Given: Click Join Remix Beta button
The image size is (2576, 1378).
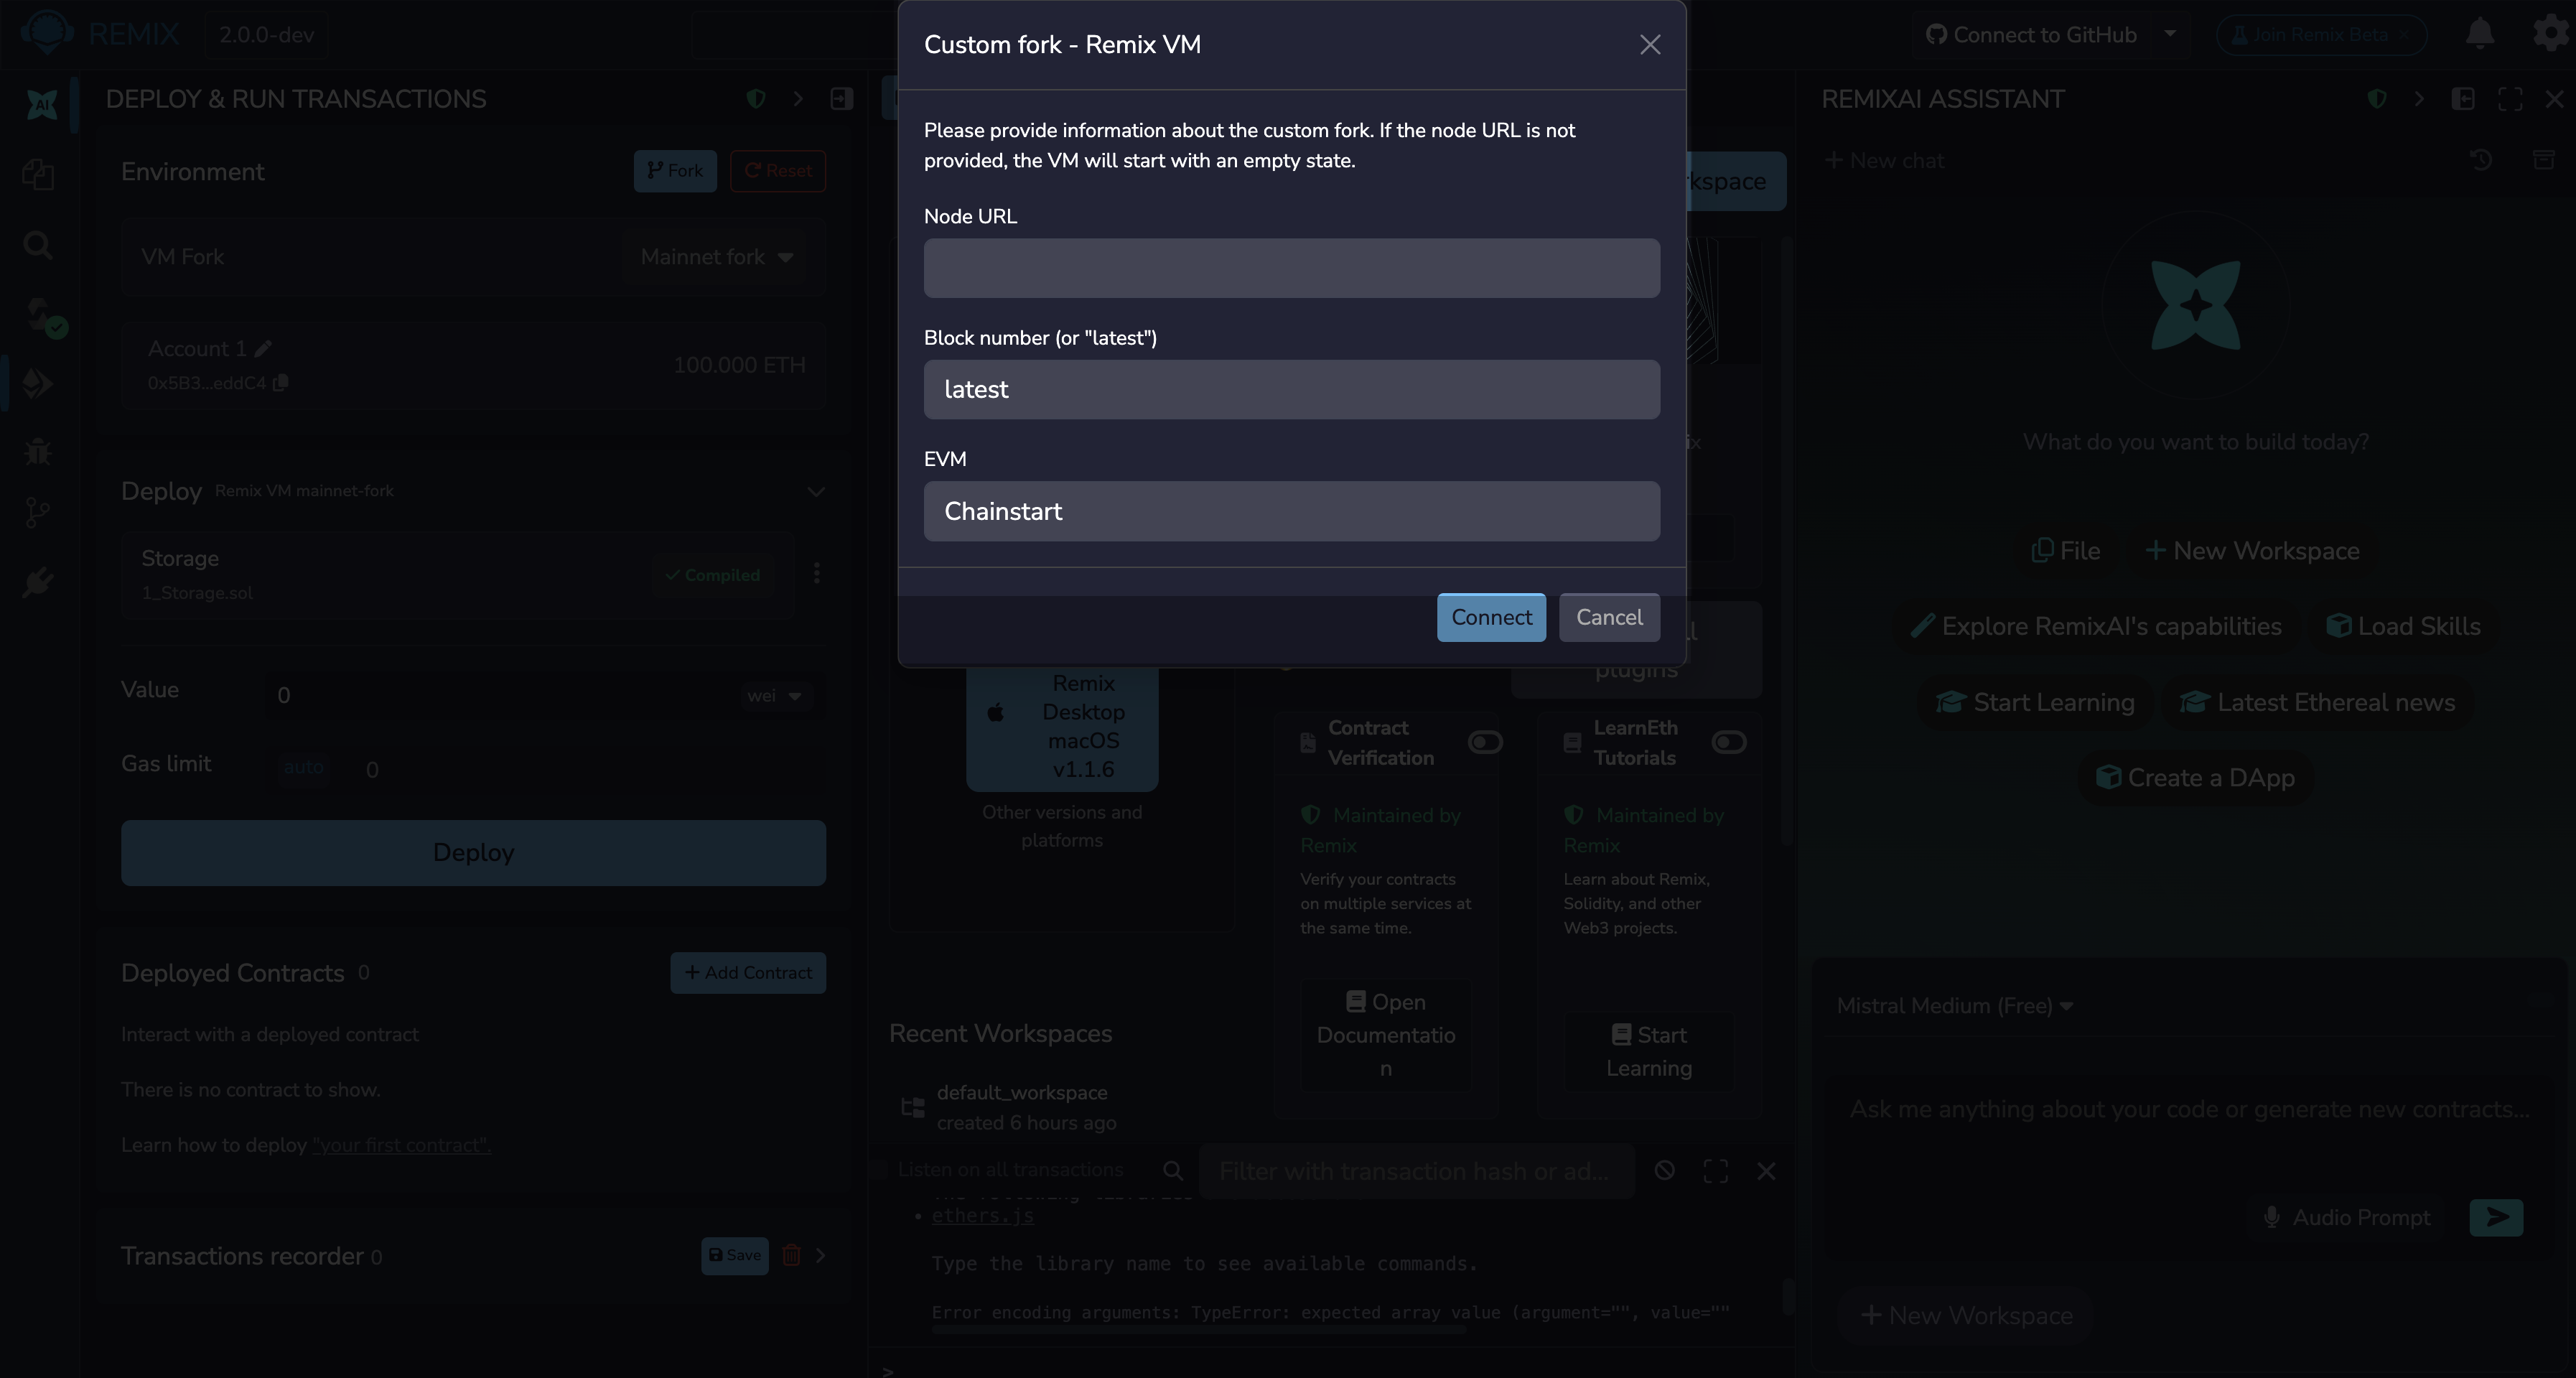Looking at the screenshot, I should point(2320,35).
